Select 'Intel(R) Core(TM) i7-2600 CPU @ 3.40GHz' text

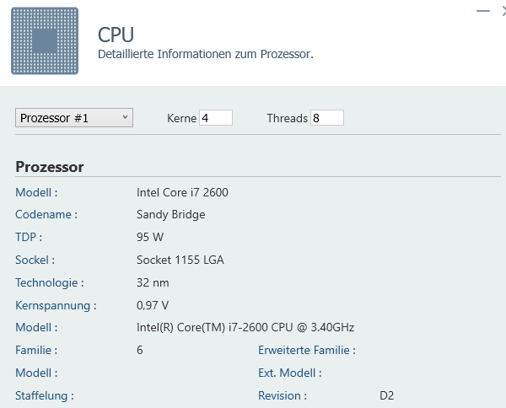tap(245, 328)
